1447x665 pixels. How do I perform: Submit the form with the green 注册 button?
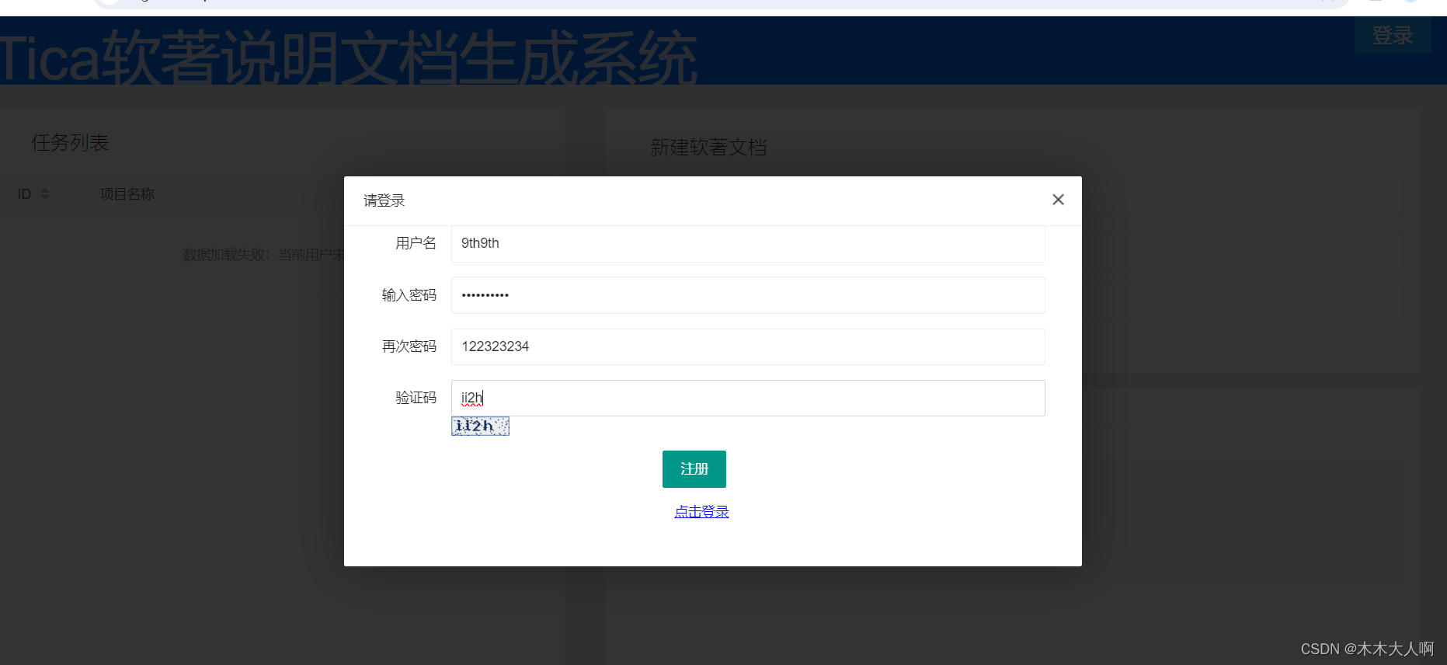[694, 469]
